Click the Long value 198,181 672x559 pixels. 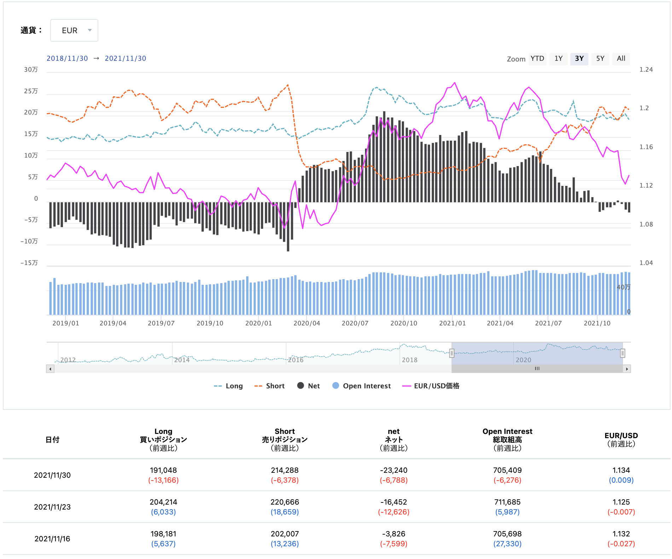click(x=163, y=534)
